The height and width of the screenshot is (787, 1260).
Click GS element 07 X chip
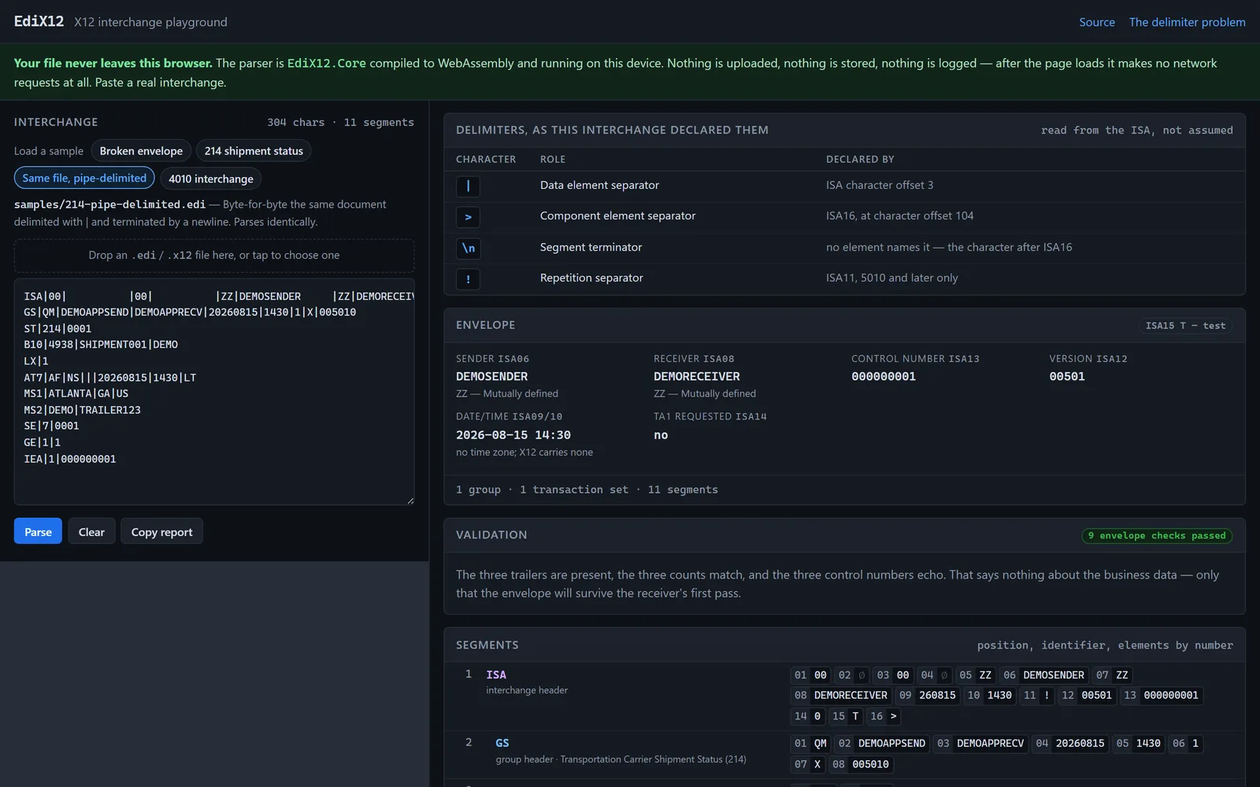[x=807, y=764]
